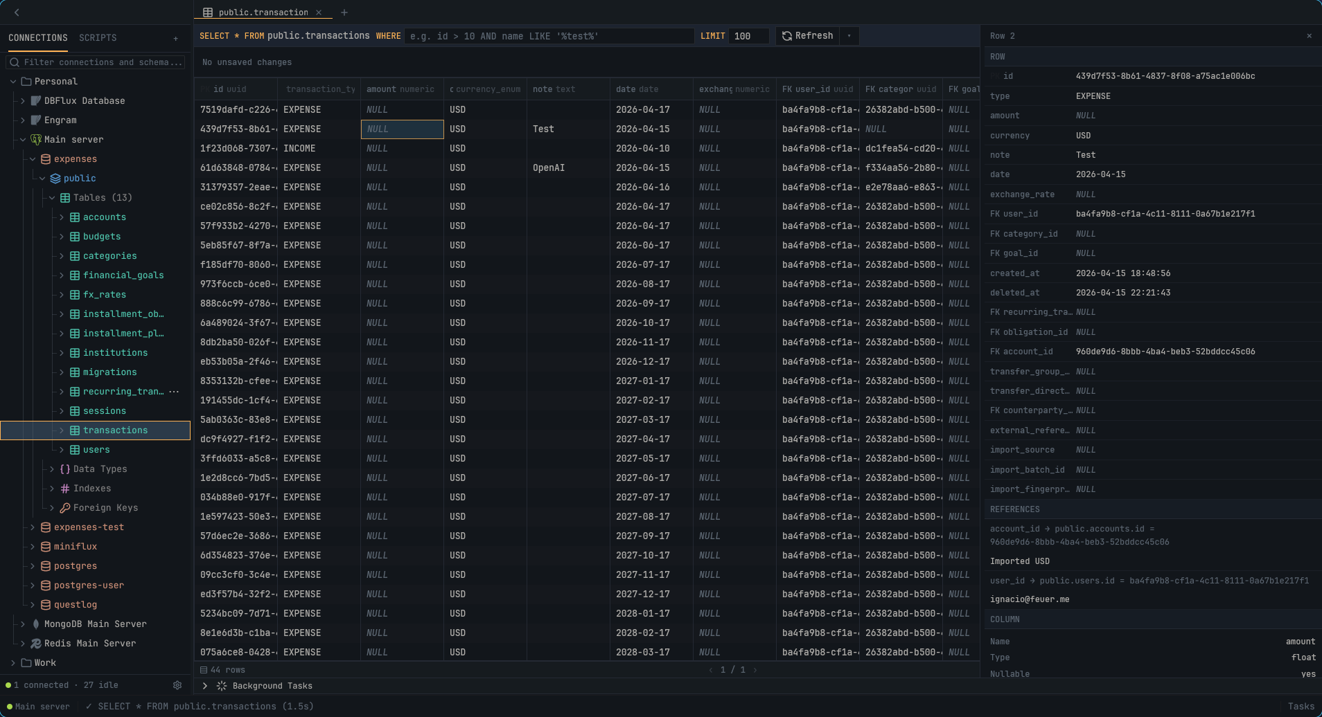1322x717 pixels.
Task: Click the Data Types braces icon
Action: [65, 469]
